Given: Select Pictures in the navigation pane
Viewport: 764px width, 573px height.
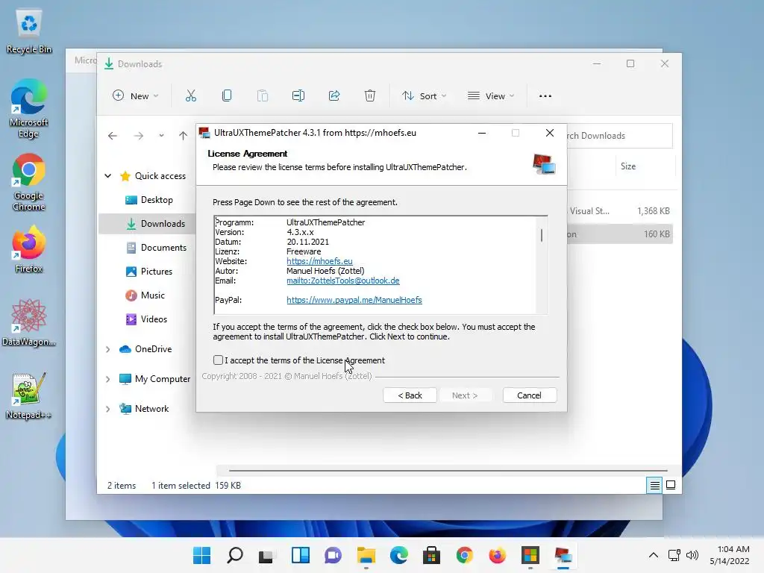Looking at the screenshot, I should coord(148,272).
